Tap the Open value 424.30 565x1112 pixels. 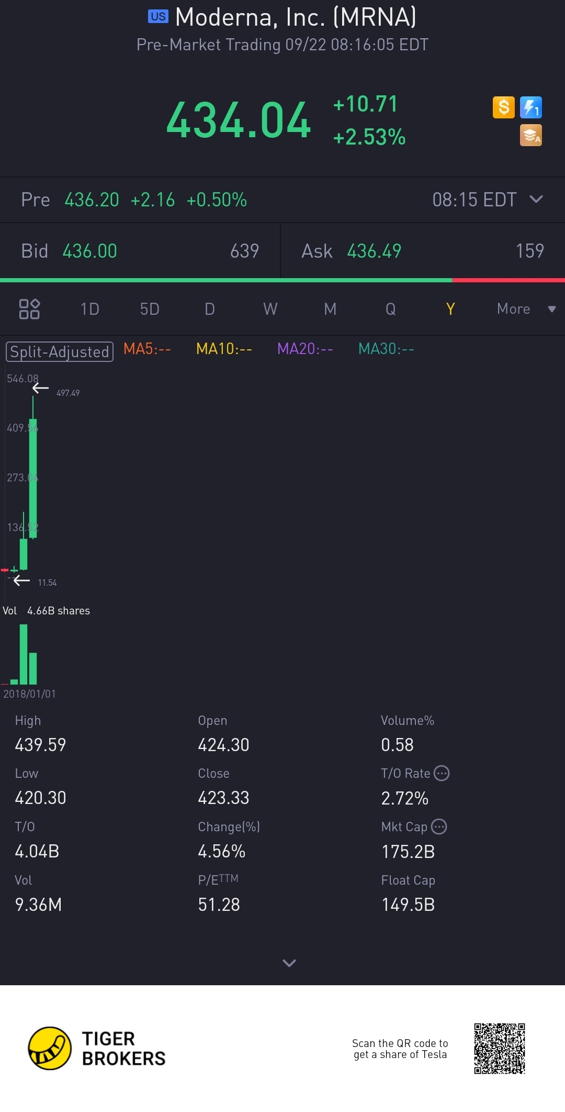(223, 745)
